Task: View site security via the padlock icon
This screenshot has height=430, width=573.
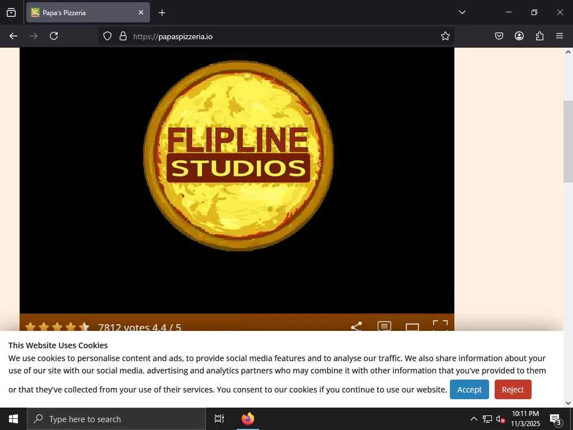Action: [x=123, y=36]
